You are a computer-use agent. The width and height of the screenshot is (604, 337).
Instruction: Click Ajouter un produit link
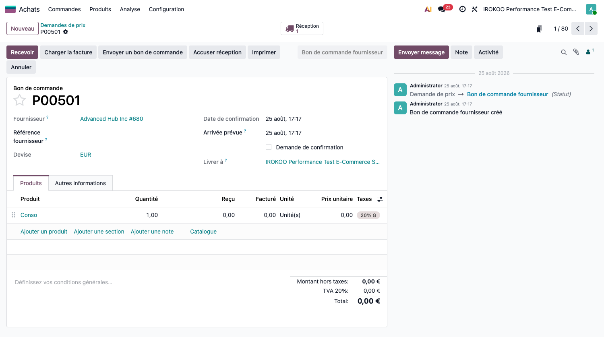coord(44,232)
